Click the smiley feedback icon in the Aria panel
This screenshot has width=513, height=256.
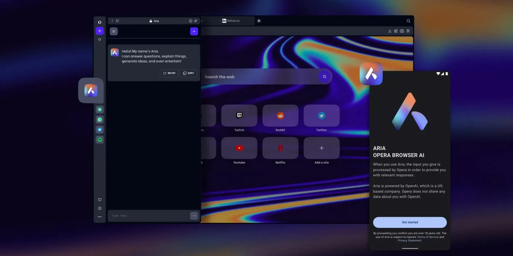(x=191, y=21)
